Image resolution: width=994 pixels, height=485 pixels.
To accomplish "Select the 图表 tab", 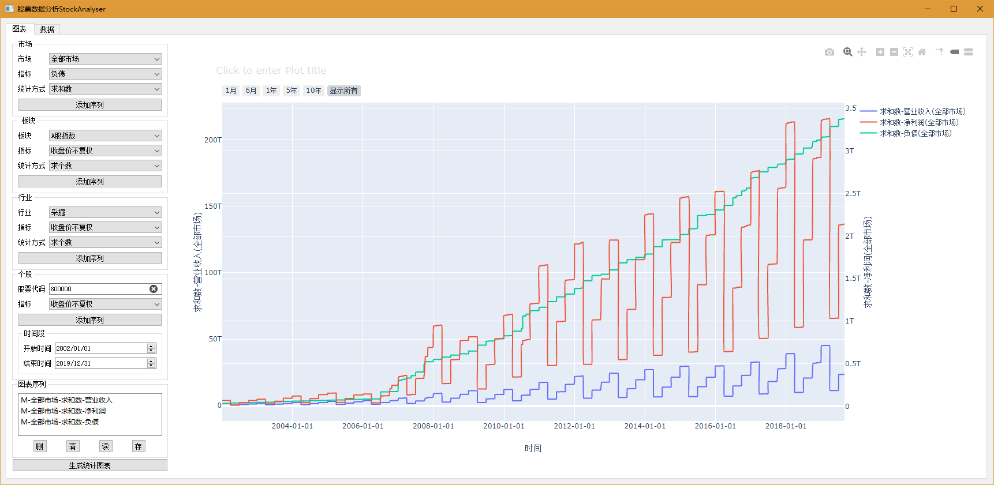I will pyautogui.click(x=20, y=29).
